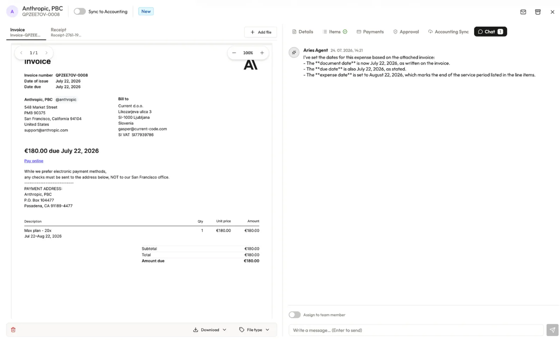The height and width of the screenshot is (340, 560).
Task: Click the 100% zoom level value
Action: coord(248,53)
